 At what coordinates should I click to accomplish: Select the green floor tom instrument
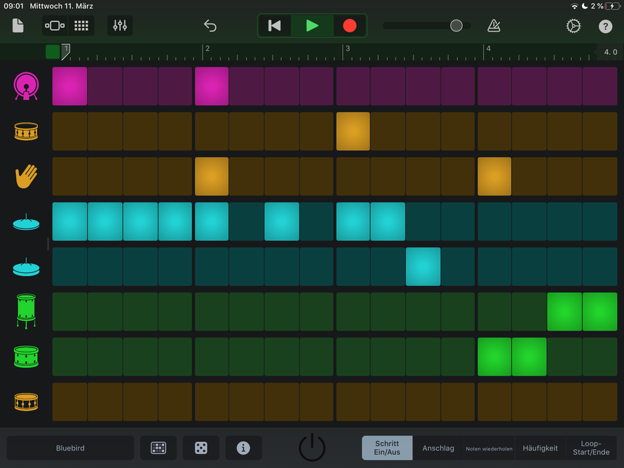point(26,311)
